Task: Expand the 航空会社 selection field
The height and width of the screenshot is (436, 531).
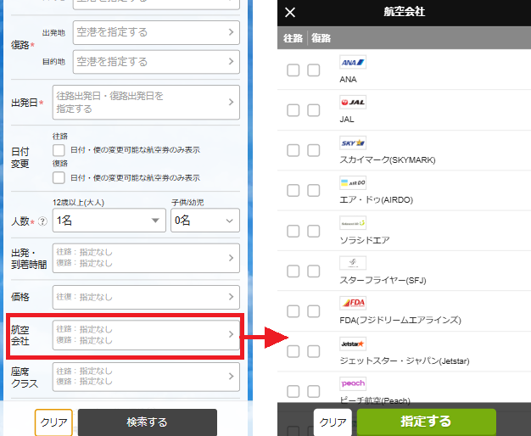Action: (146, 335)
